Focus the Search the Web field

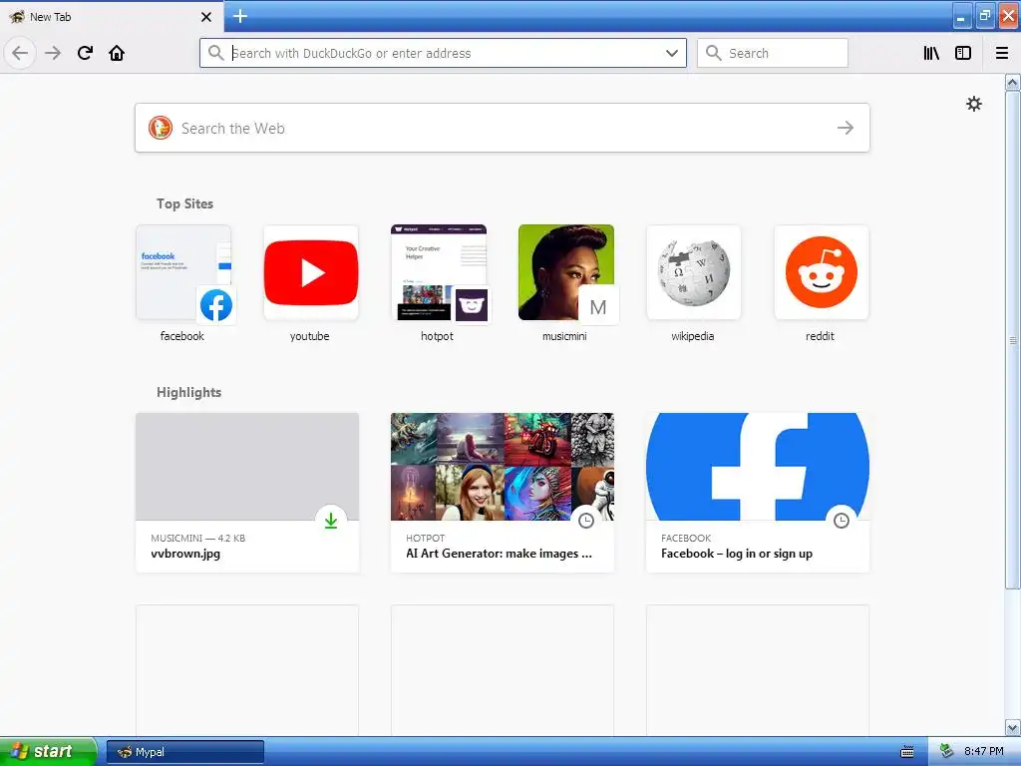(503, 128)
